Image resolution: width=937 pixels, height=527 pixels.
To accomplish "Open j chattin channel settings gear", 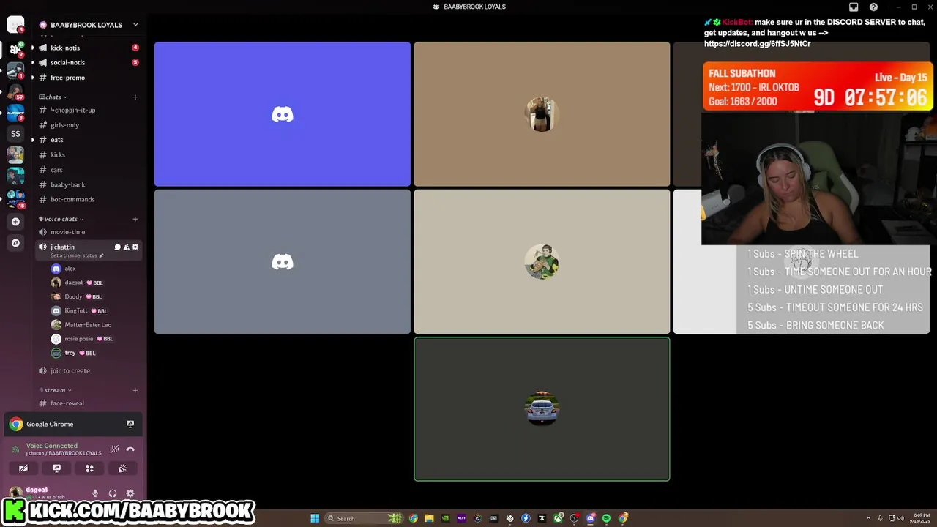I will tap(135, 247).
